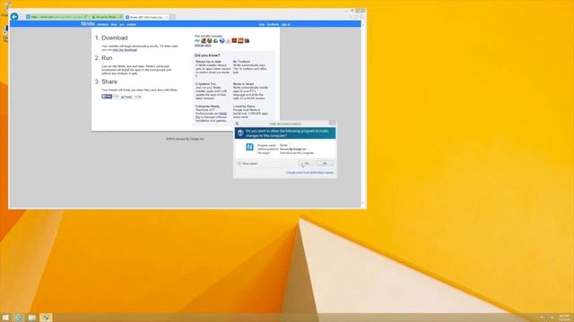This screenshot has width=574, height=322.
Task: Open Feedback in the Ninite header
Action: [x=273, y=24]
